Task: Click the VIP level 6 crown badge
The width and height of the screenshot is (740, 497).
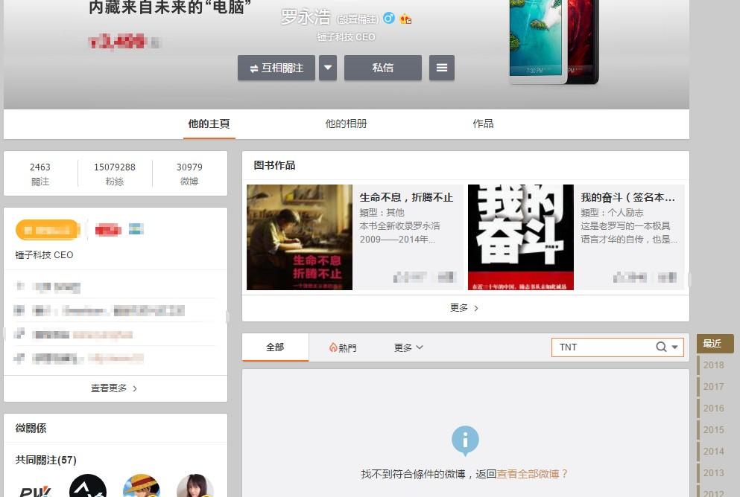Action: click(404, 19)
